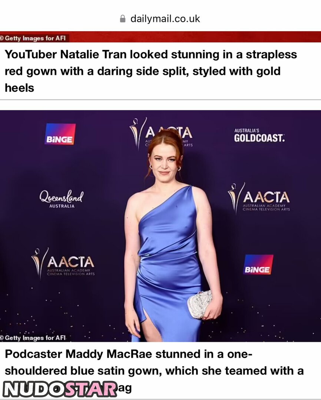Tap the padlock icon in the address bar
Screen dimensions: 321x400
click(x=123, y=19)
